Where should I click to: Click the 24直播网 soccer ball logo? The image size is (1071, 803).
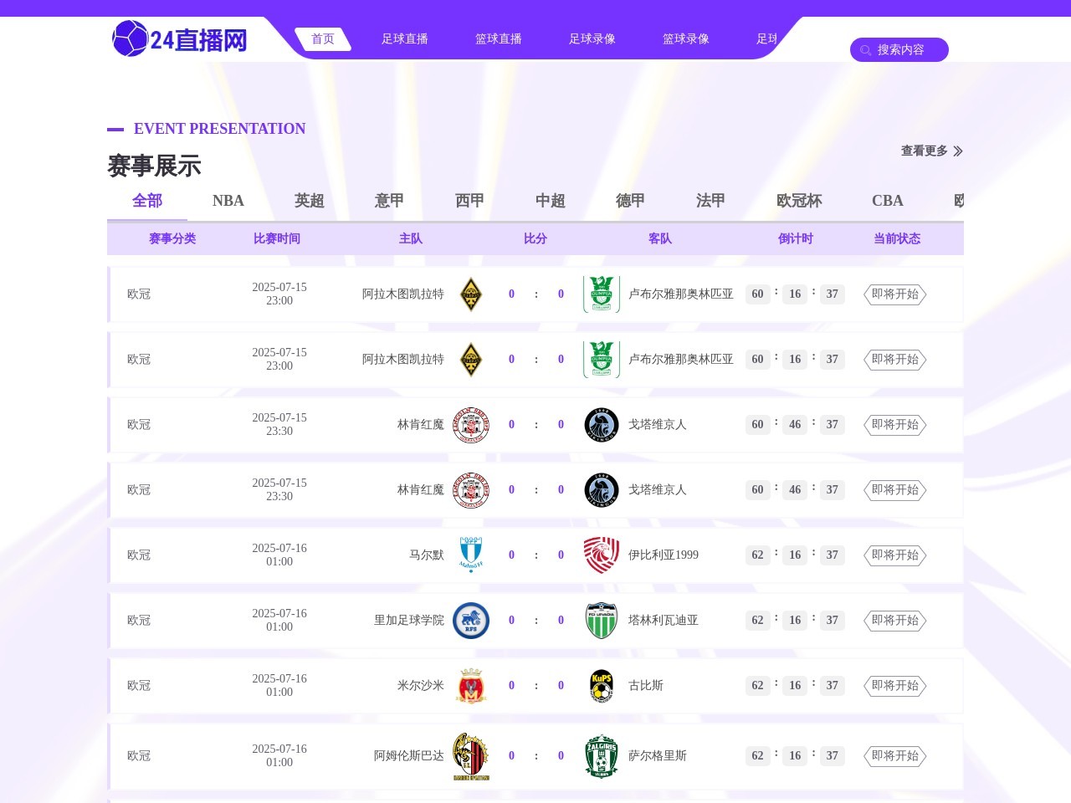130,38
